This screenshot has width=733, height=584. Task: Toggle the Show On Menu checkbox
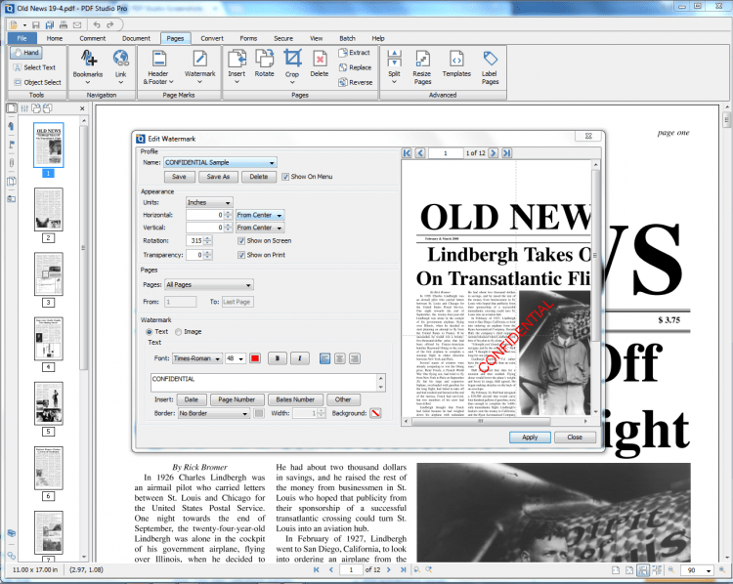coord(286,177)
